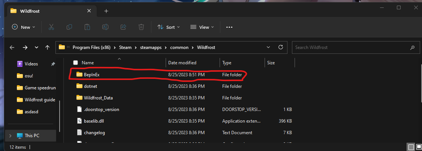
Task: Click the changelog text file icon
Action: click(x=79, y=132)
